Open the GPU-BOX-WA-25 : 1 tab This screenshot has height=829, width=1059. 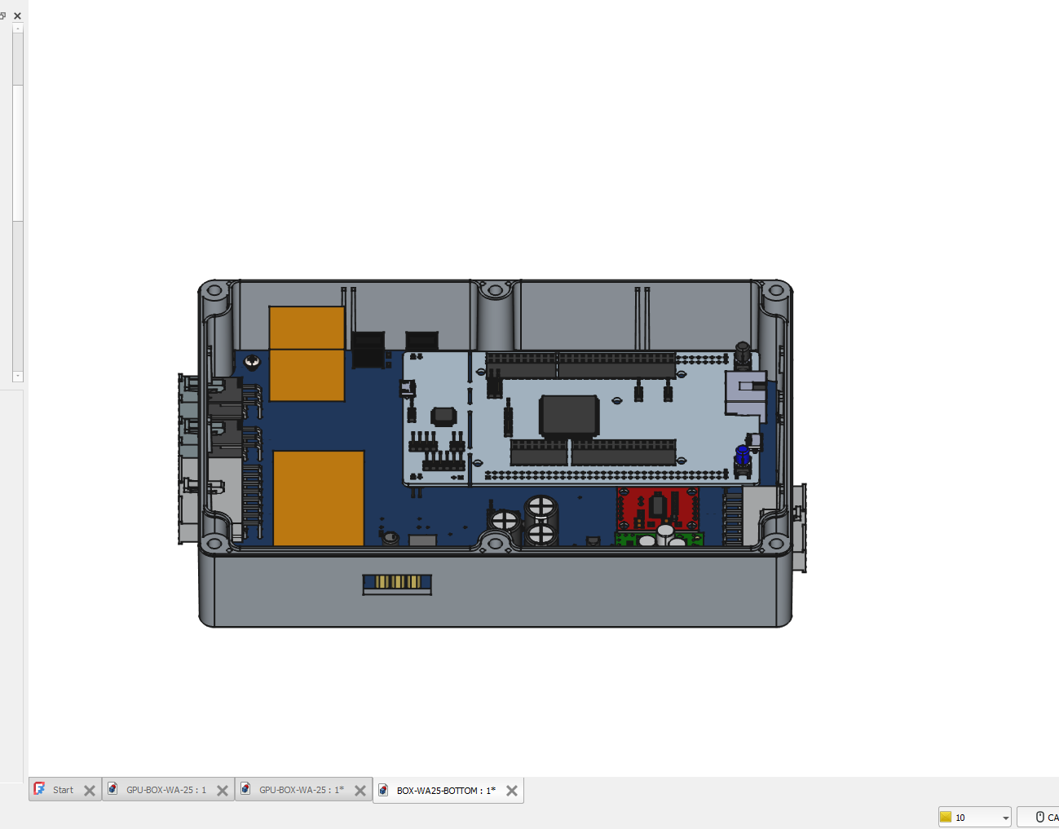166,790
